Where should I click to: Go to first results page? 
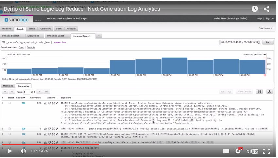point(5,92)
